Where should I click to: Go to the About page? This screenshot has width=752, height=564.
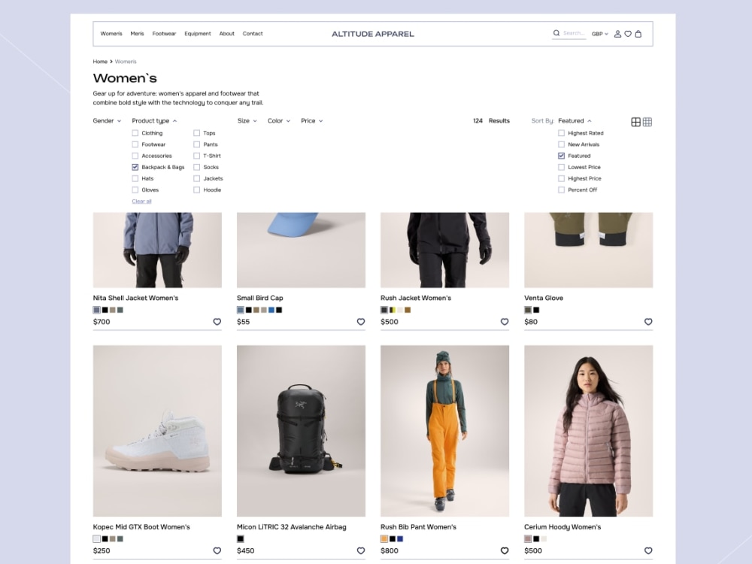tap(227, 34)
